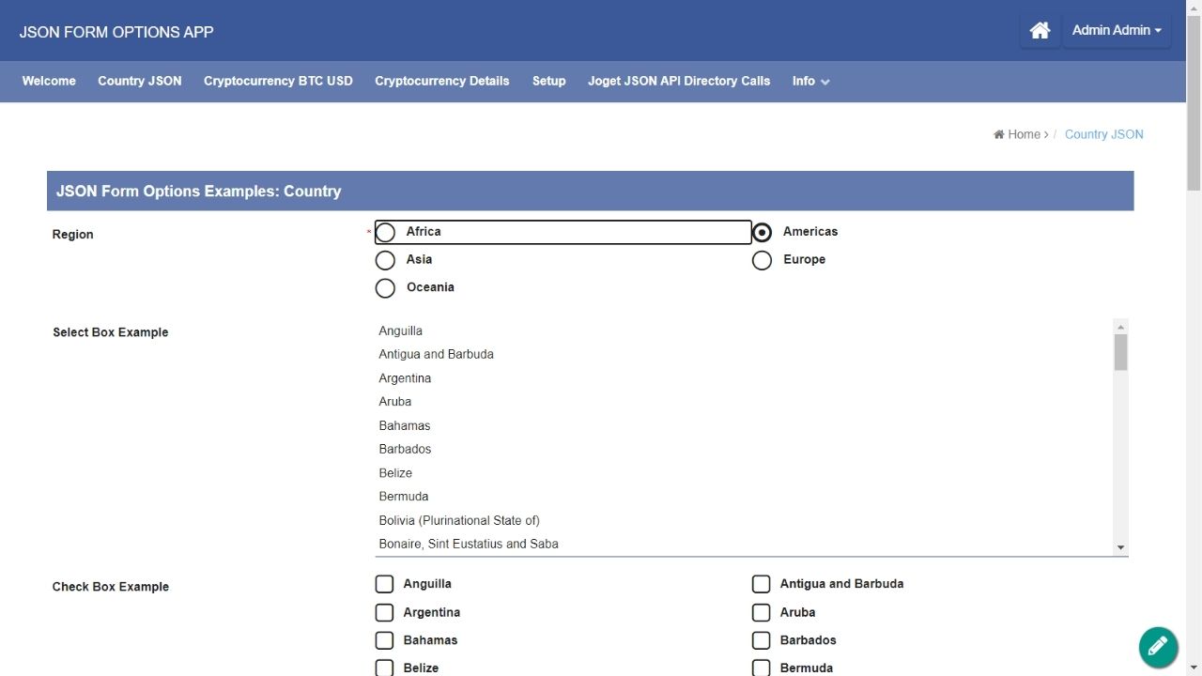Select the Americas region radio button
Screen dimensions: 1202x676
click(762, 232)
